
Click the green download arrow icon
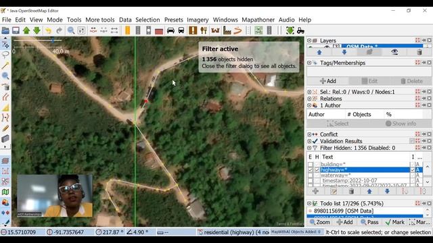(x=37, y=30)
